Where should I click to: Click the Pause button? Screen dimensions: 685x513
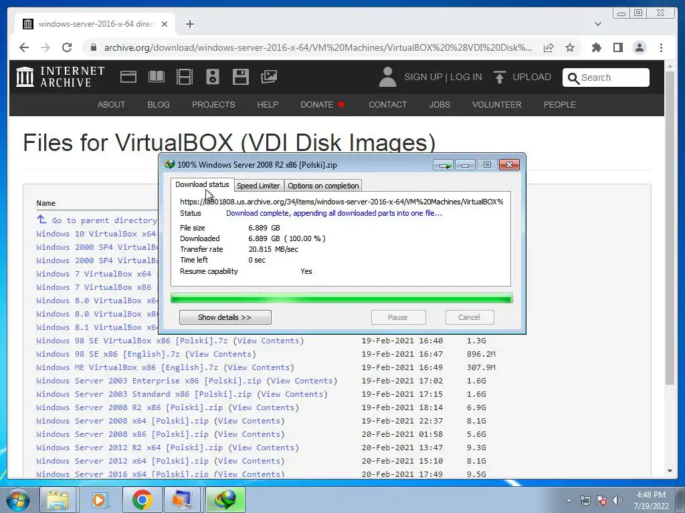(x=398, y=317)
